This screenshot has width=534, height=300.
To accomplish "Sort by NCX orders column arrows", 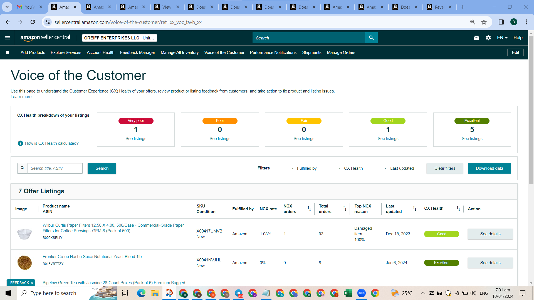I will pyautogui.click(x=309, y=209).
